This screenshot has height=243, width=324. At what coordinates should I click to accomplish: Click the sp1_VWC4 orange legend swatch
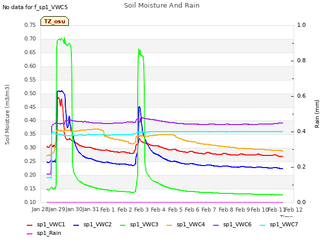point(170,225)
